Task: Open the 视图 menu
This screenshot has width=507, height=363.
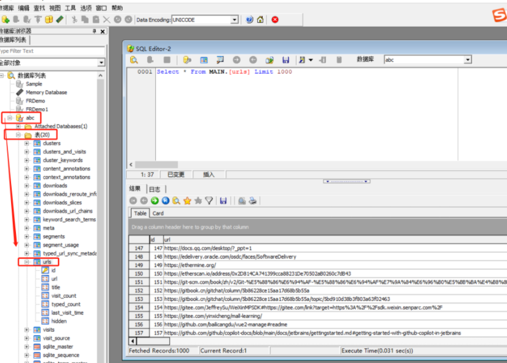Action: coord(55,8)
